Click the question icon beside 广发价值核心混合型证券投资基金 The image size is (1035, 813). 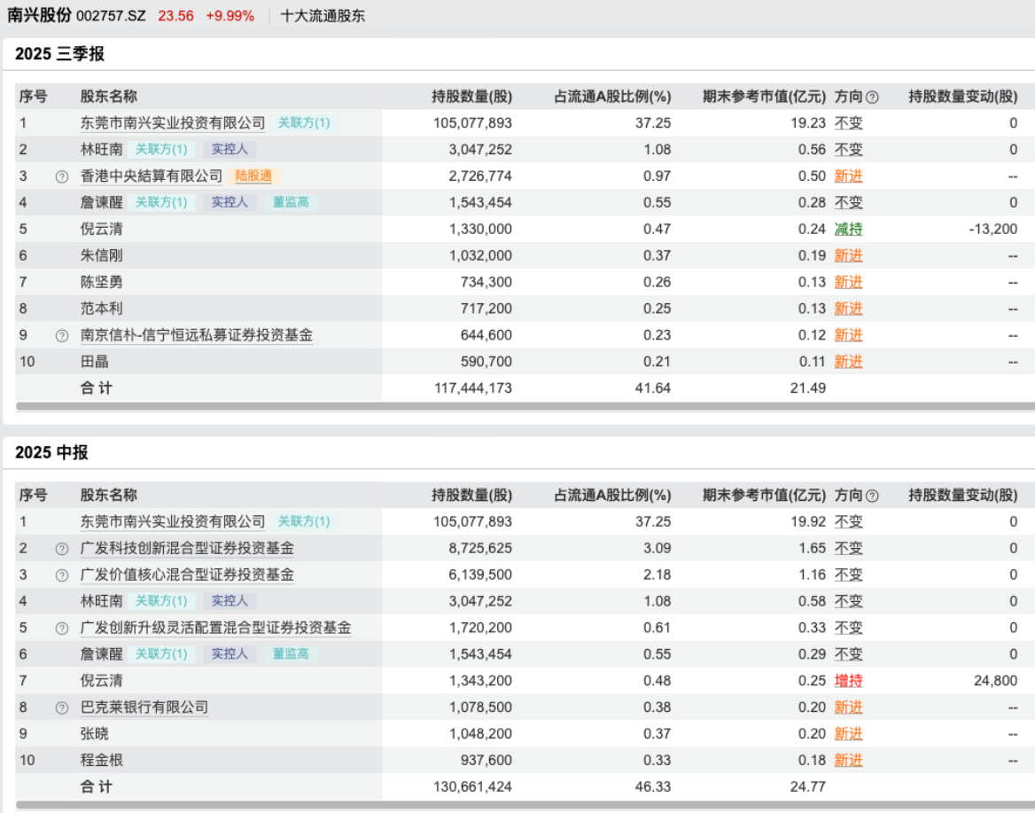point(62,575)
